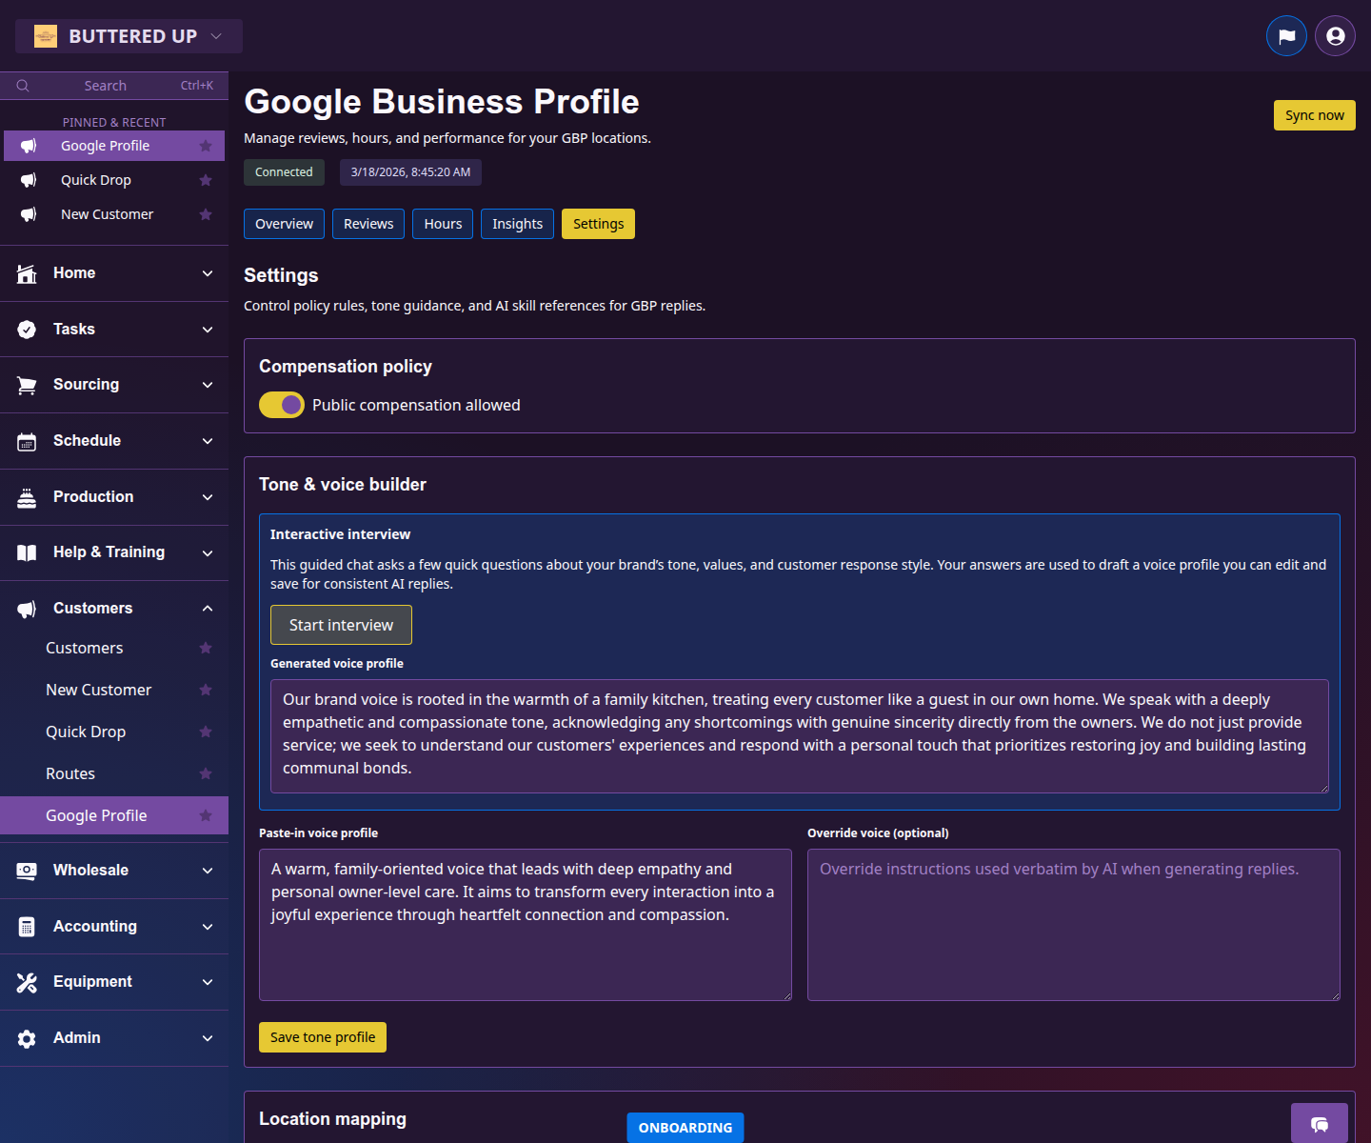
Task: Open the Insights tab
Action: (x=517, y=224)
